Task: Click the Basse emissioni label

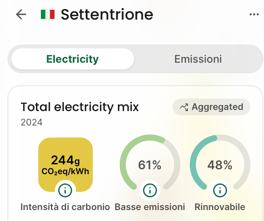Action: pos(150,207)
